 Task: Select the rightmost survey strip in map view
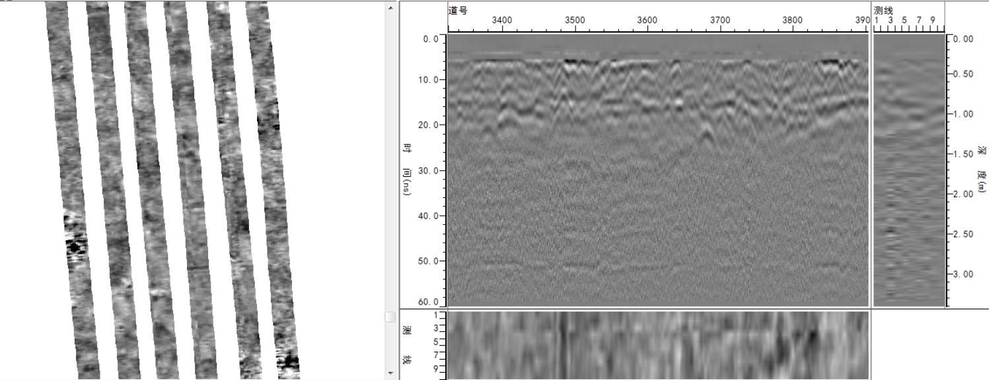tap(272, 190)
